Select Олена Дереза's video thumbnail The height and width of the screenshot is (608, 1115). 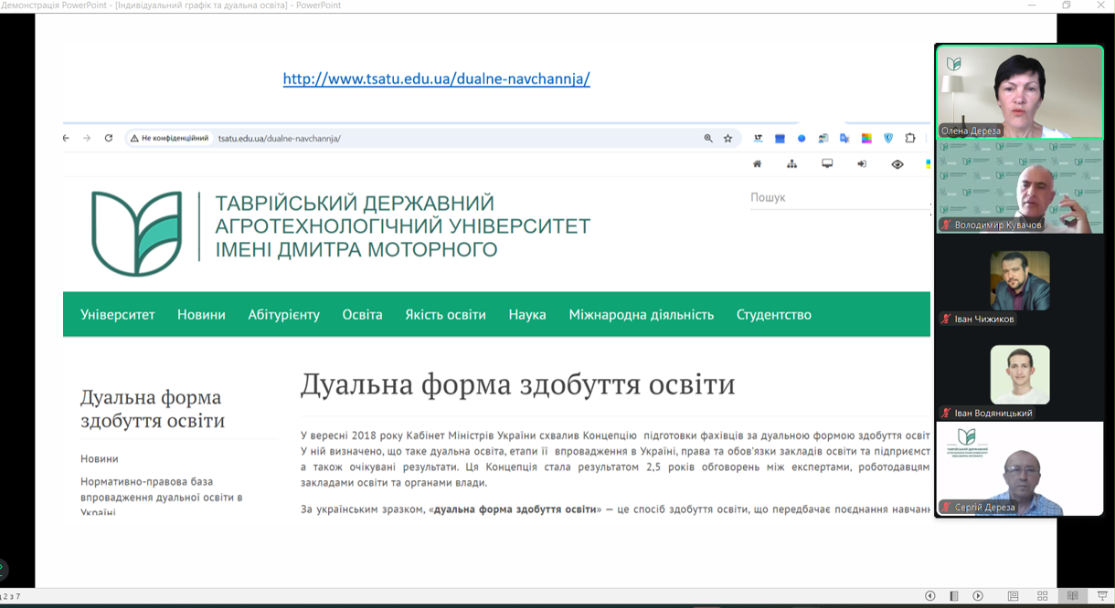pyautogui.click(x=1019, y=91)
